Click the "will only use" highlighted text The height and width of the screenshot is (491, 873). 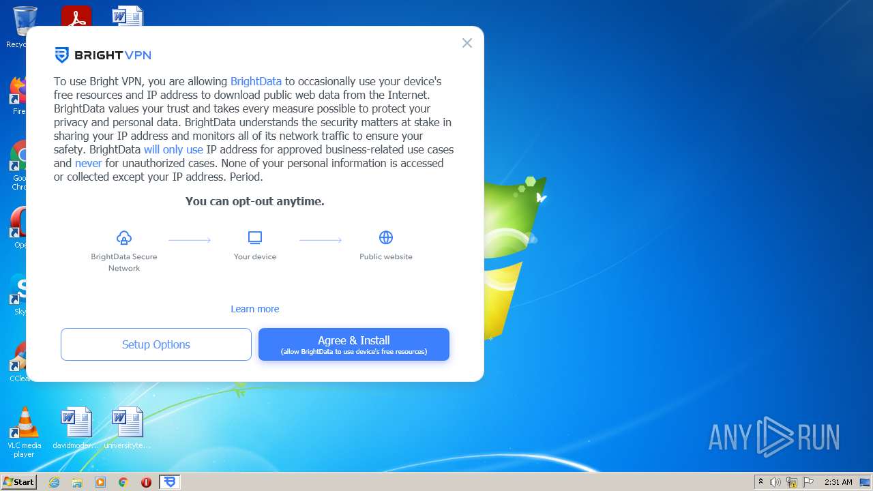[x=173, y=149]
